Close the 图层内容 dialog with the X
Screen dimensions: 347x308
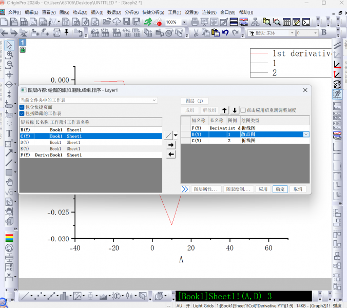[x=305, y=90]
